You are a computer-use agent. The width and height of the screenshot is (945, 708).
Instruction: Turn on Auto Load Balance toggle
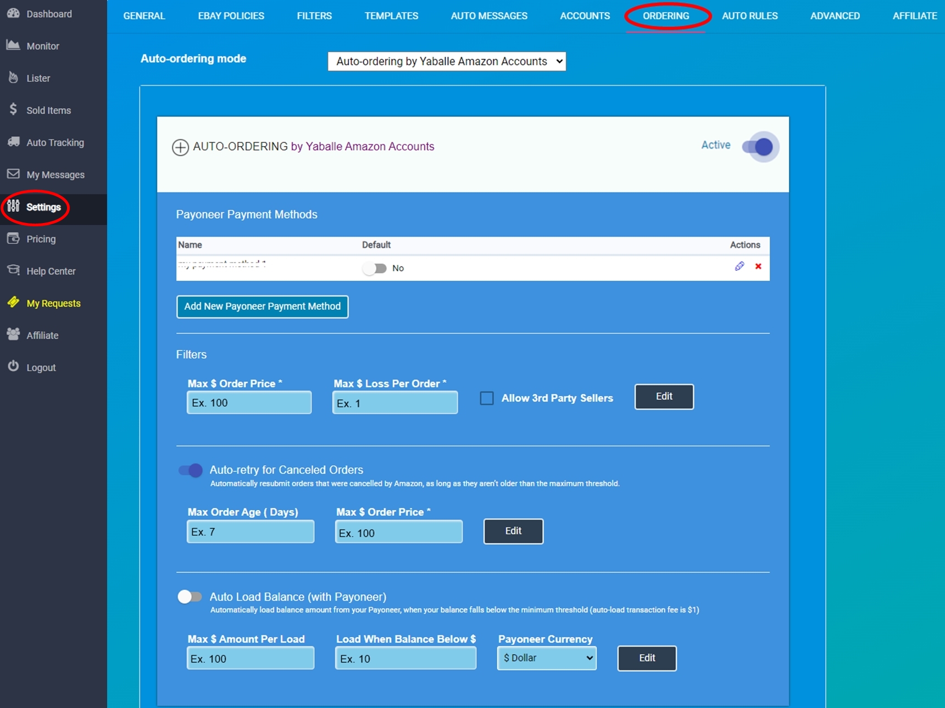pos(190,596)
